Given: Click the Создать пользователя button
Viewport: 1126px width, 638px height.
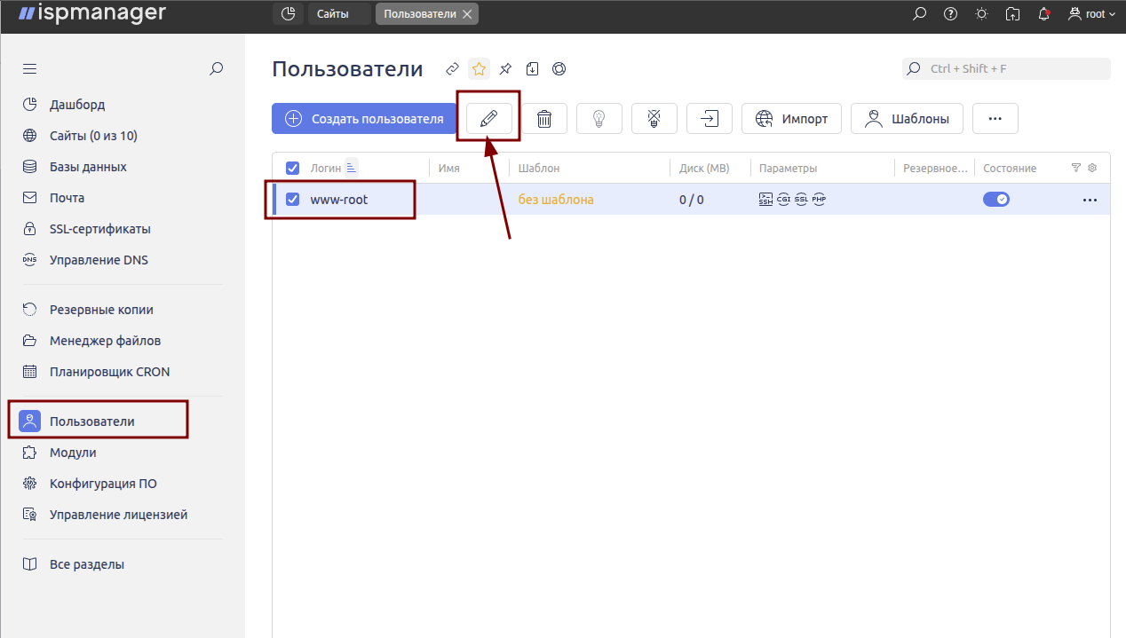Looking at the screenshot, I should click(364, 119).
